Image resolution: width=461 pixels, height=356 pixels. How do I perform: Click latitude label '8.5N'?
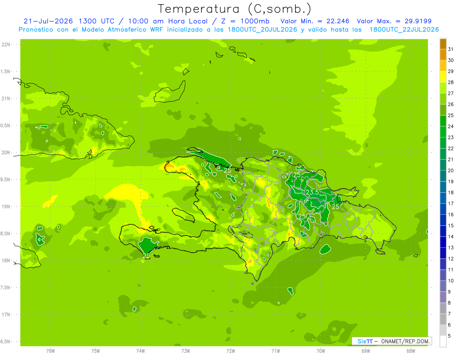5,234
